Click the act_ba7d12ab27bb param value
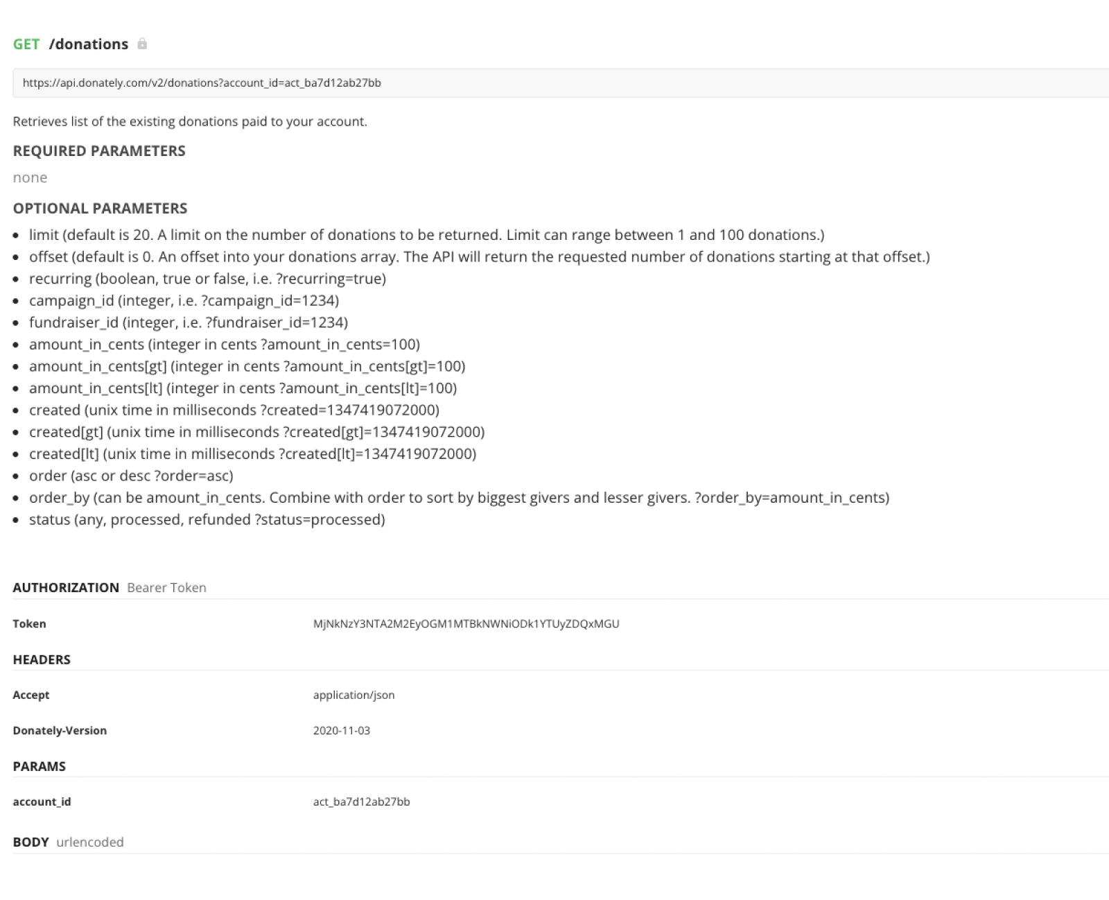The width and height of the screenshot is (1109, 900). 361,802
